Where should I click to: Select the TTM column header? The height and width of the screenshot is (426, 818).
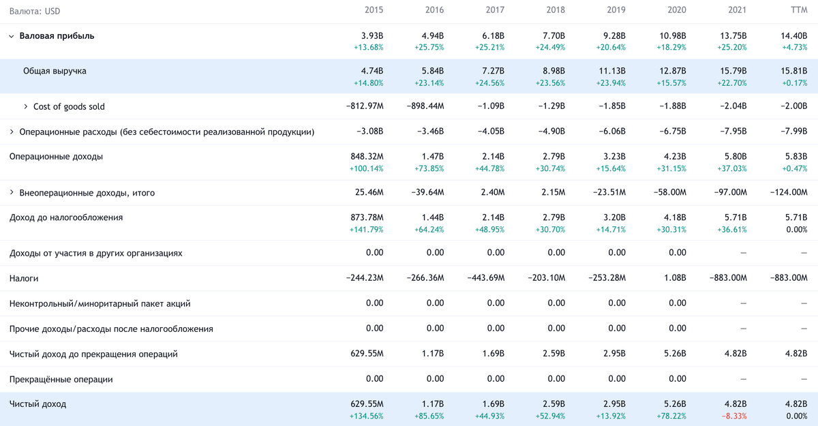click(x=798, y=10)
